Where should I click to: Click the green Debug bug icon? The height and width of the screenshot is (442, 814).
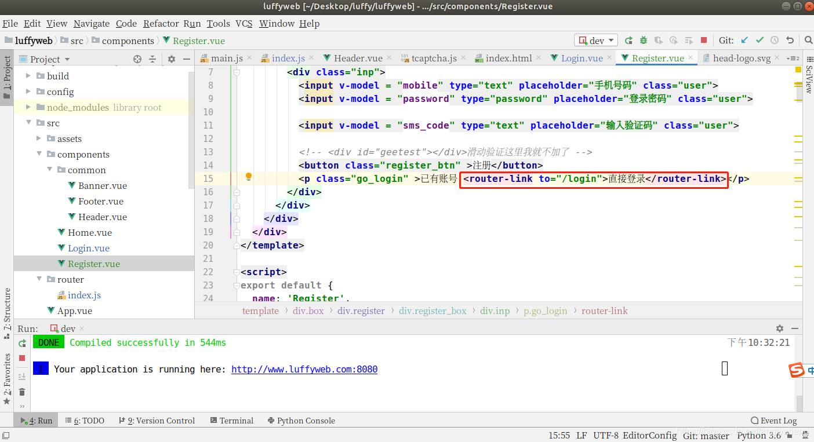[x=644, y=41]
